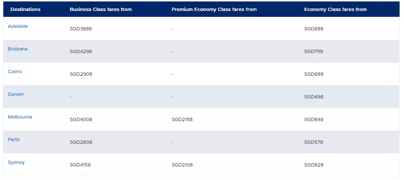Select Adelaide business fare SGD3888

click(81, 29)
